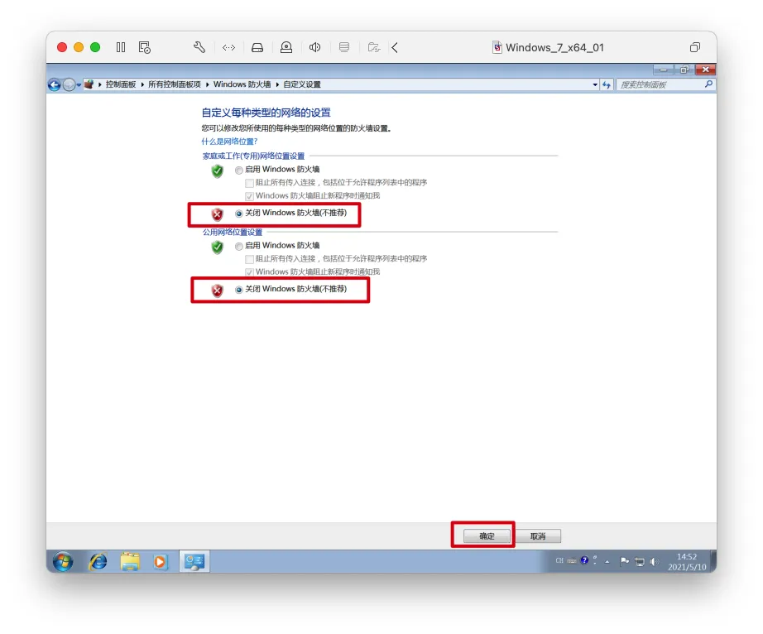Image resolution: width=763 pixels, height=634 pixels.
Task: Select 关闭 Windows 防火墙 for public network
Action: point(239,290)
